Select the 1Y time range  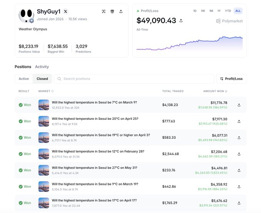(x=219, y=11)
